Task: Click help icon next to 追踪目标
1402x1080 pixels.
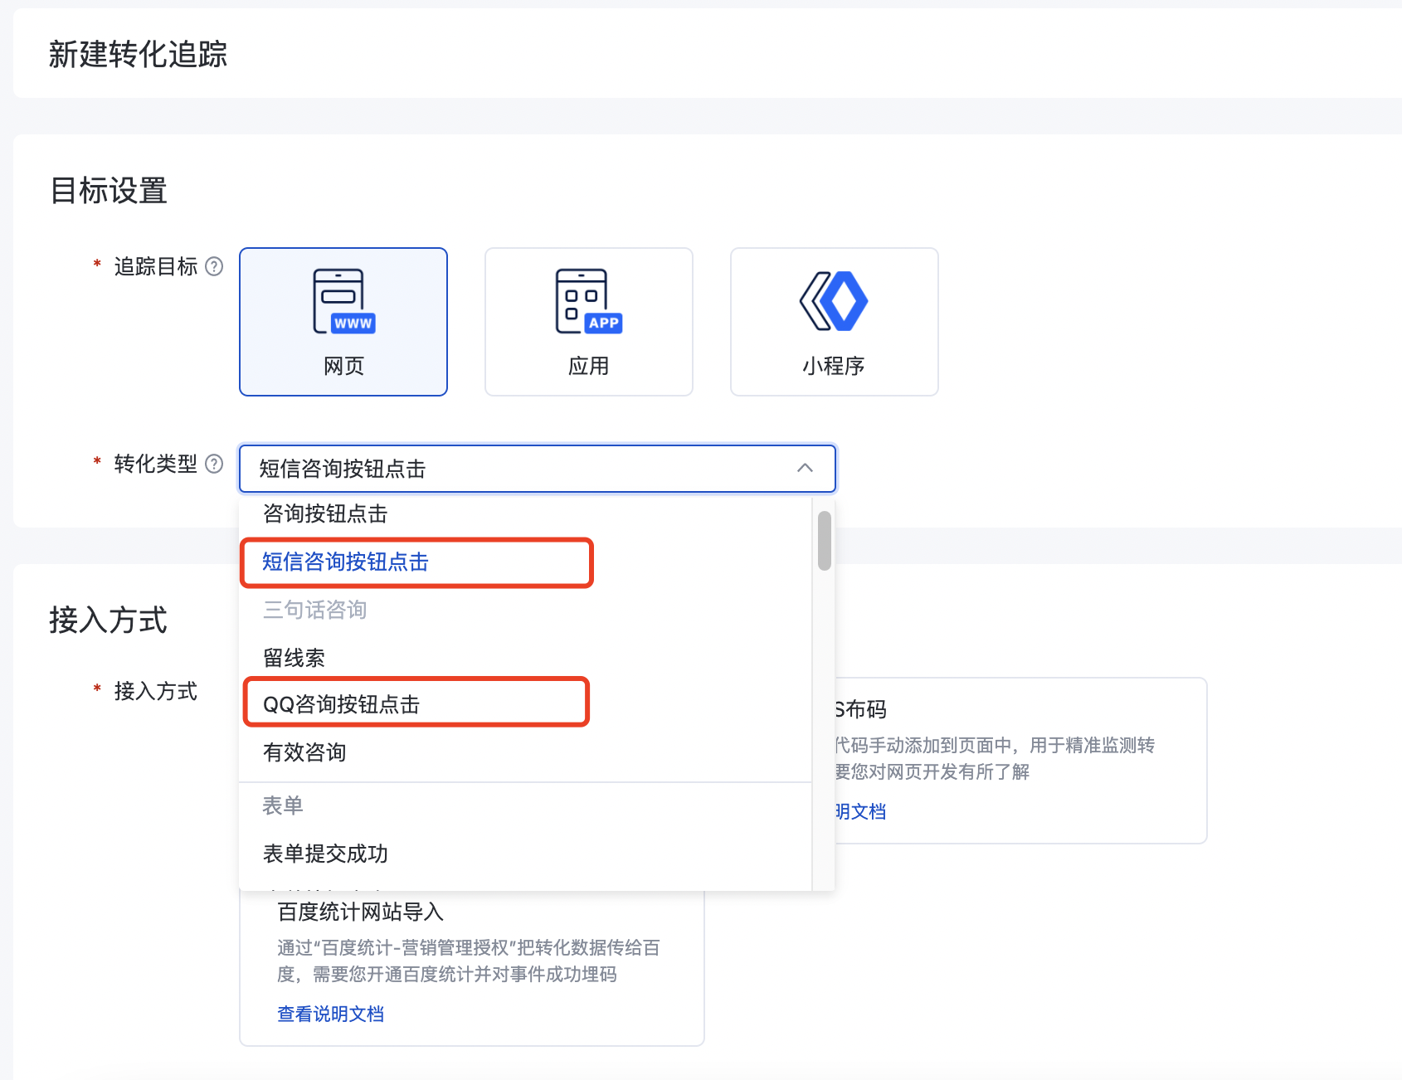Action: [214, 266]
